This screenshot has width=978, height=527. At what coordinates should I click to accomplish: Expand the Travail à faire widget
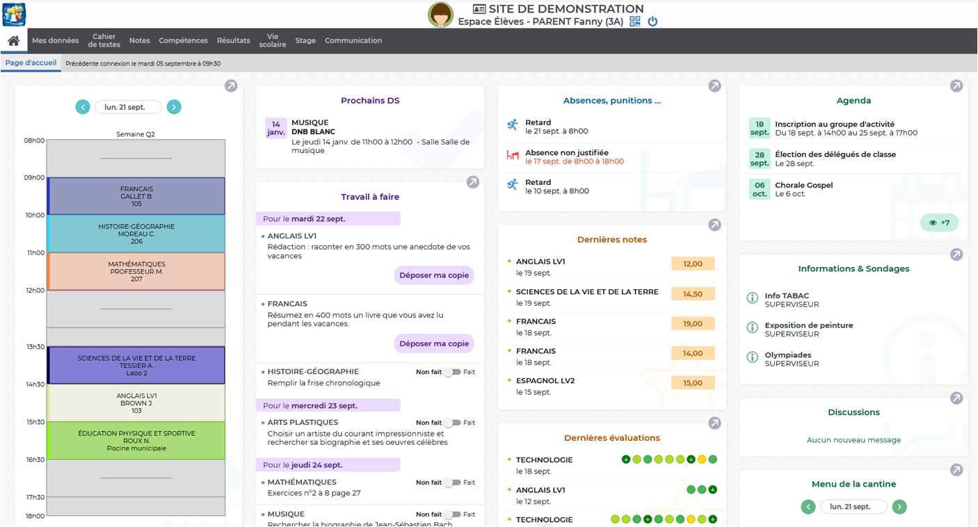click(472, 182)
